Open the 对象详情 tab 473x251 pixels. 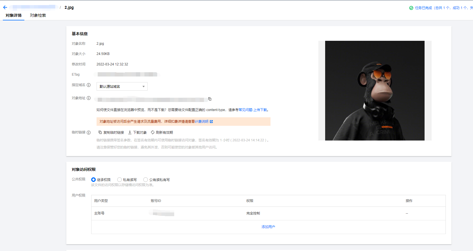point(14,15)
